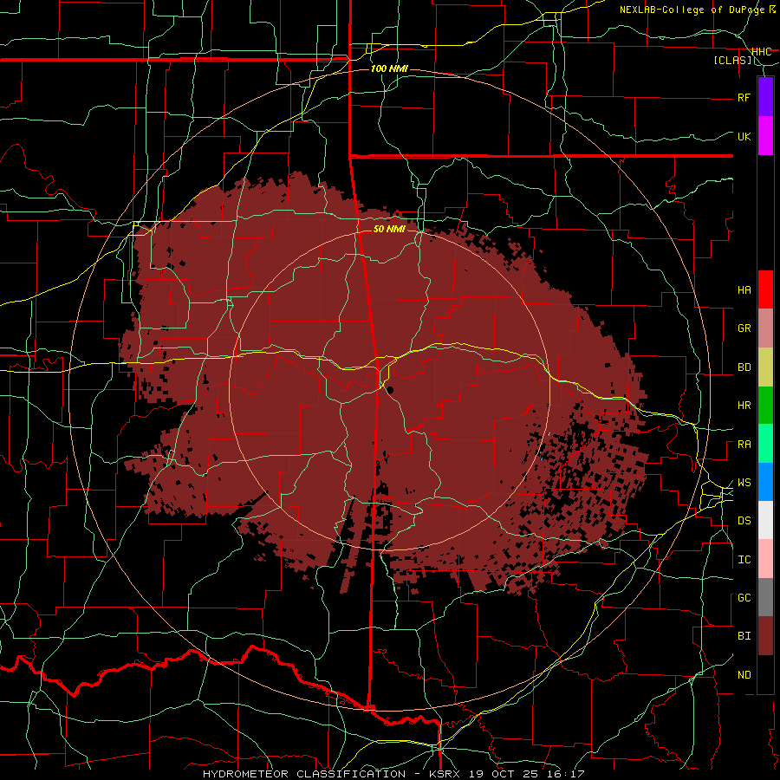Click the BD legend label
780x780 pixels.
pyautogui.click(x=744, y=367)
